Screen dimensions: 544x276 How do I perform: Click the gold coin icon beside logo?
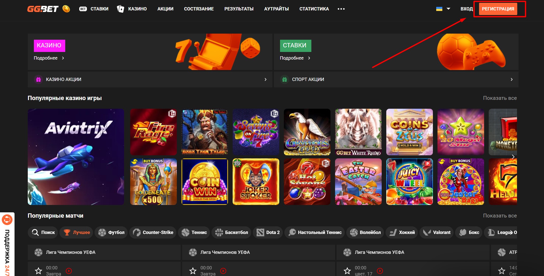66,9
